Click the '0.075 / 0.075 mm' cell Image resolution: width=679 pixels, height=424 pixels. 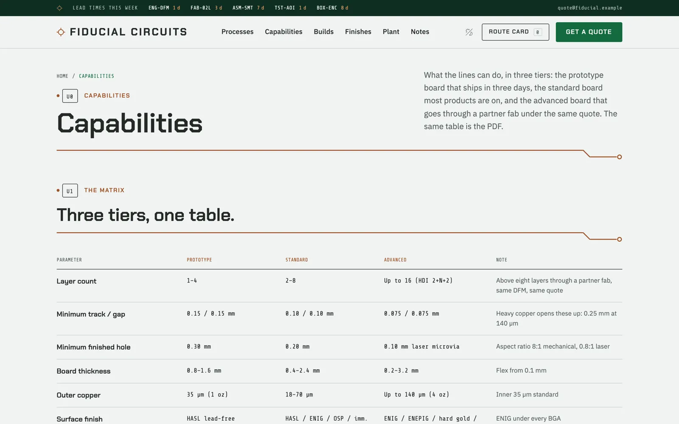click(412, 314)
